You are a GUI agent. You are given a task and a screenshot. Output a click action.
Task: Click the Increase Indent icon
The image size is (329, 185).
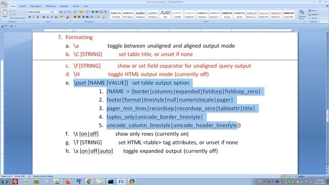97,12
